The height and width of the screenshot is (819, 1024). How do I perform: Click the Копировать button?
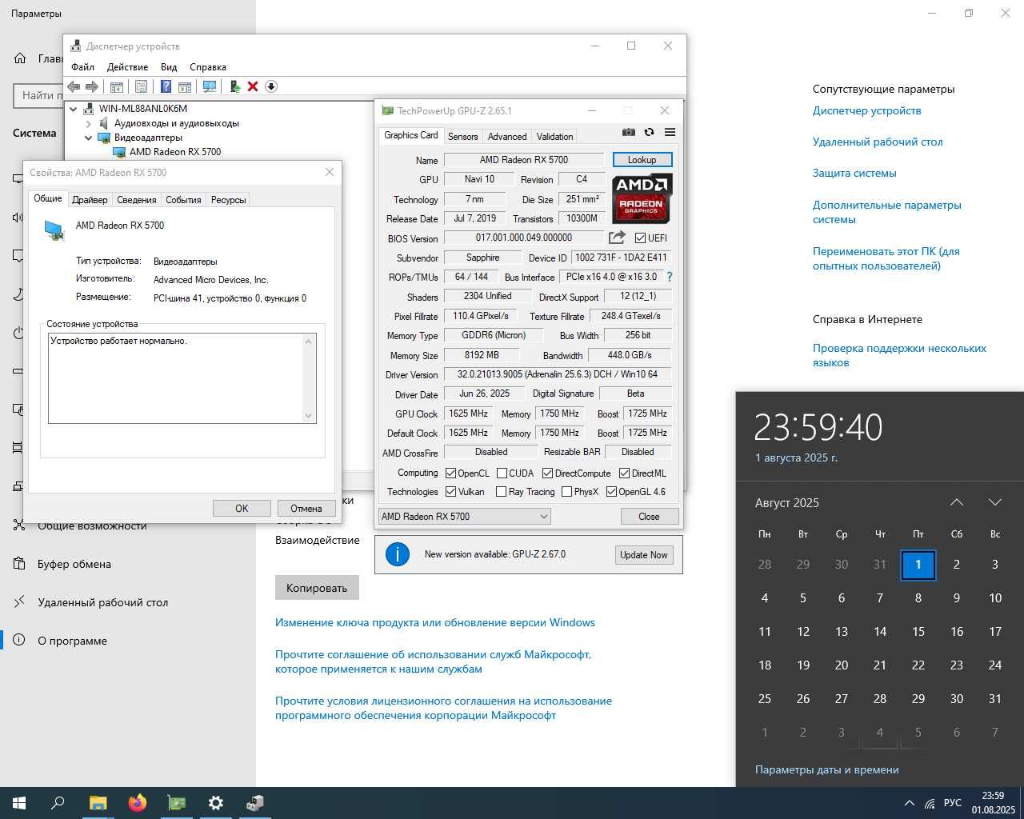pos(317,588)
